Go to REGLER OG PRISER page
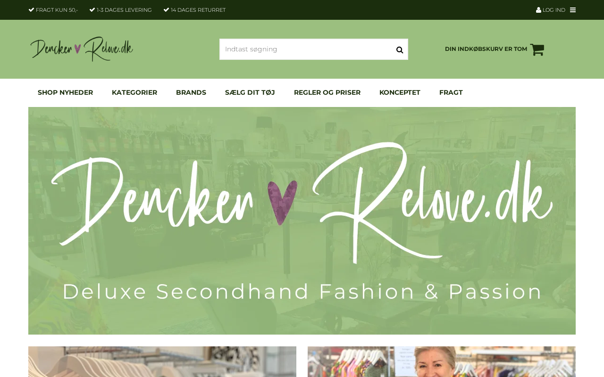 (327, 92)
